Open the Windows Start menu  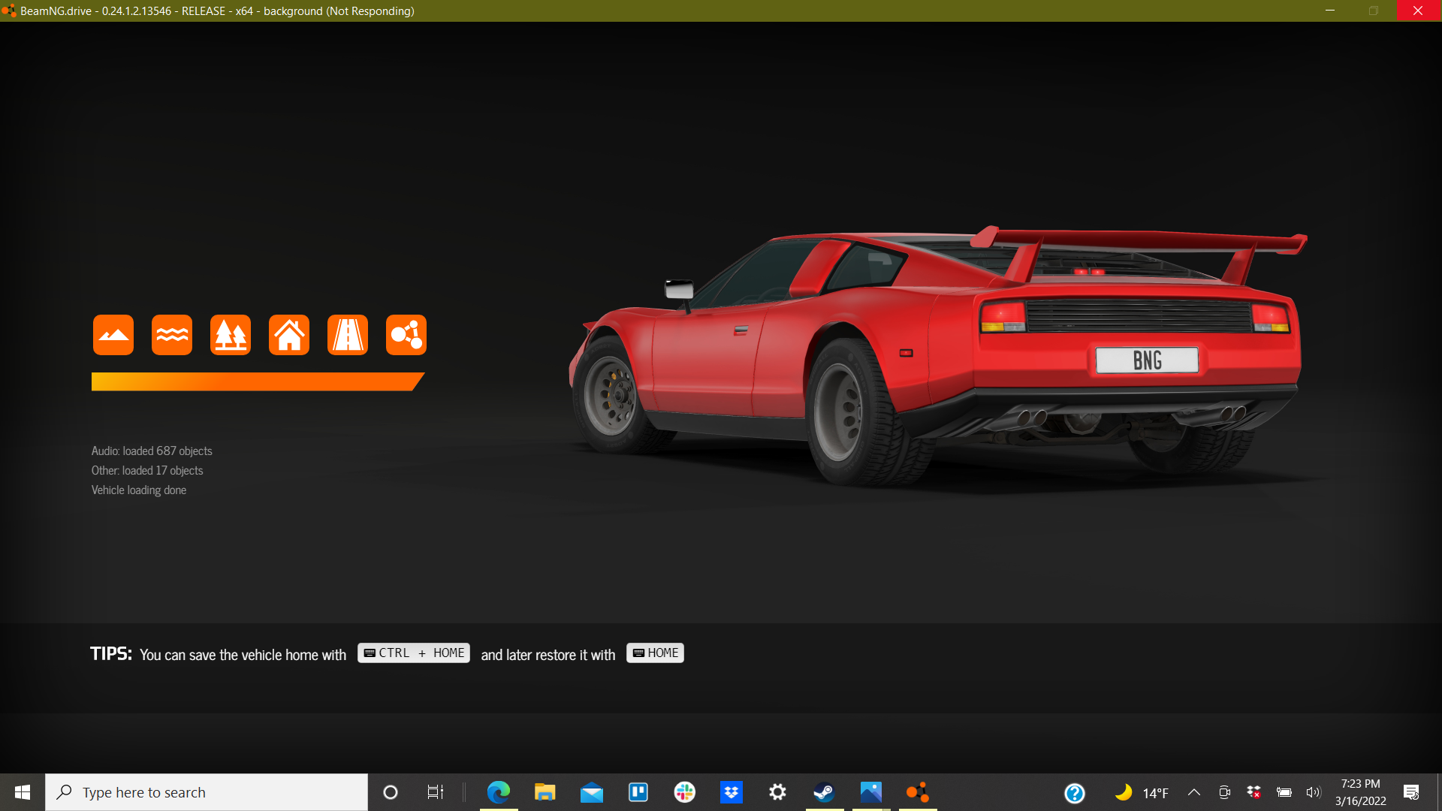[23, 792]
